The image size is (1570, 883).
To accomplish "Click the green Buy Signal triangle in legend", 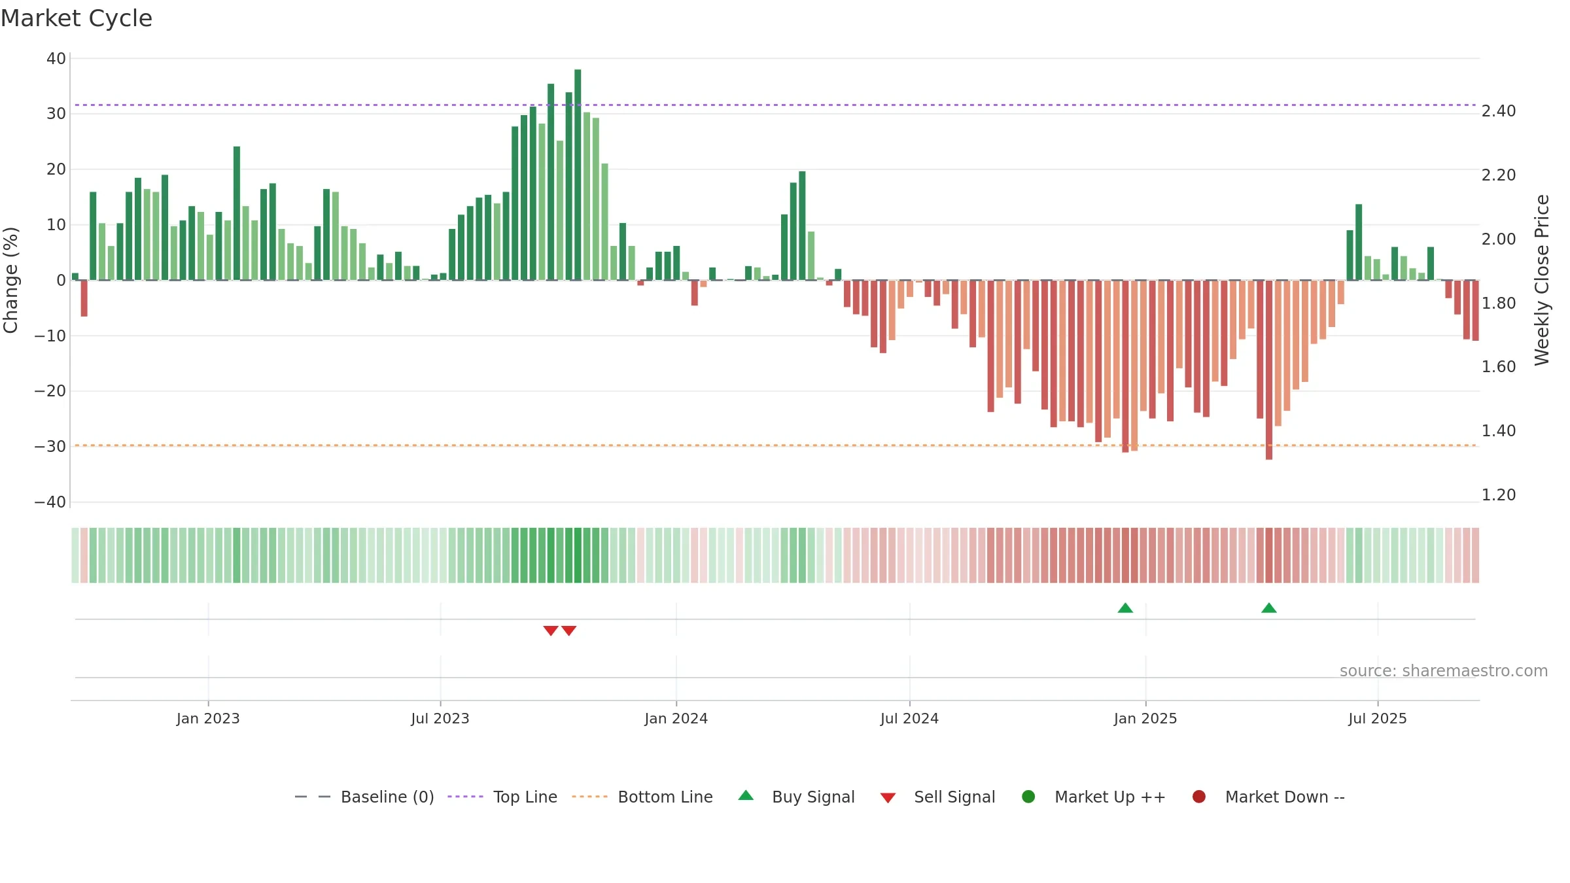I will click(x=746, y=795).
